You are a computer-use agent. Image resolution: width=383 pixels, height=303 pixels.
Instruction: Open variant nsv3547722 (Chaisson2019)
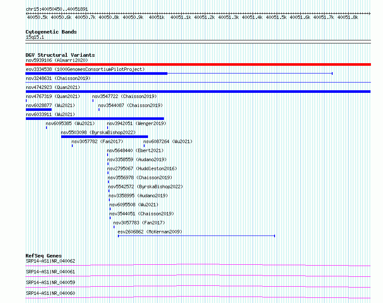pyautogui.click(x=124, y=96)
